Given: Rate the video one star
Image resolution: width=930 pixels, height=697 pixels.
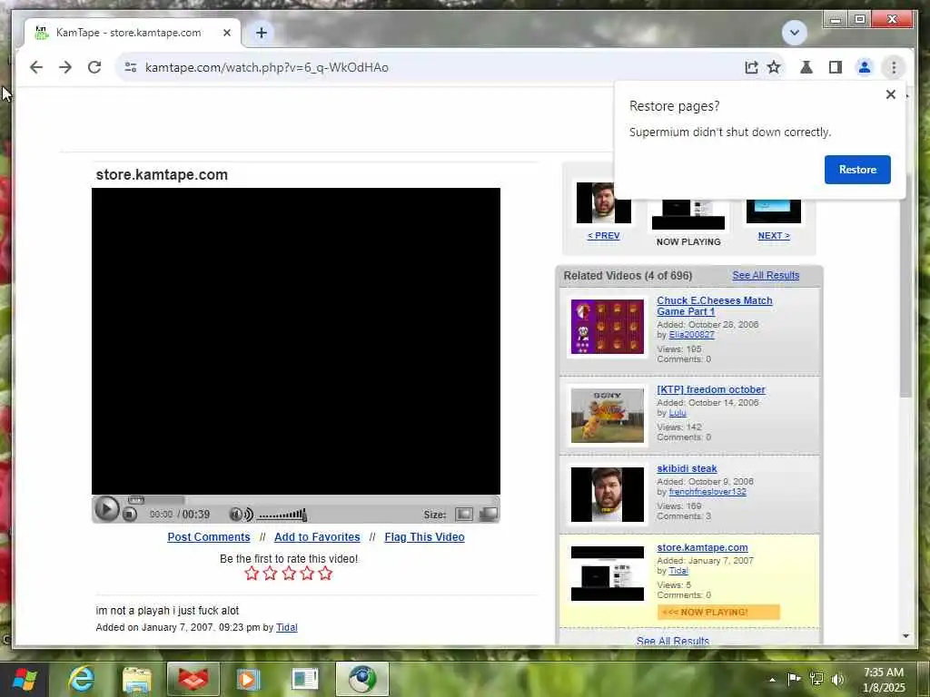Looking at the screenshot, I should pyautogui.click(x=252, y=574).
